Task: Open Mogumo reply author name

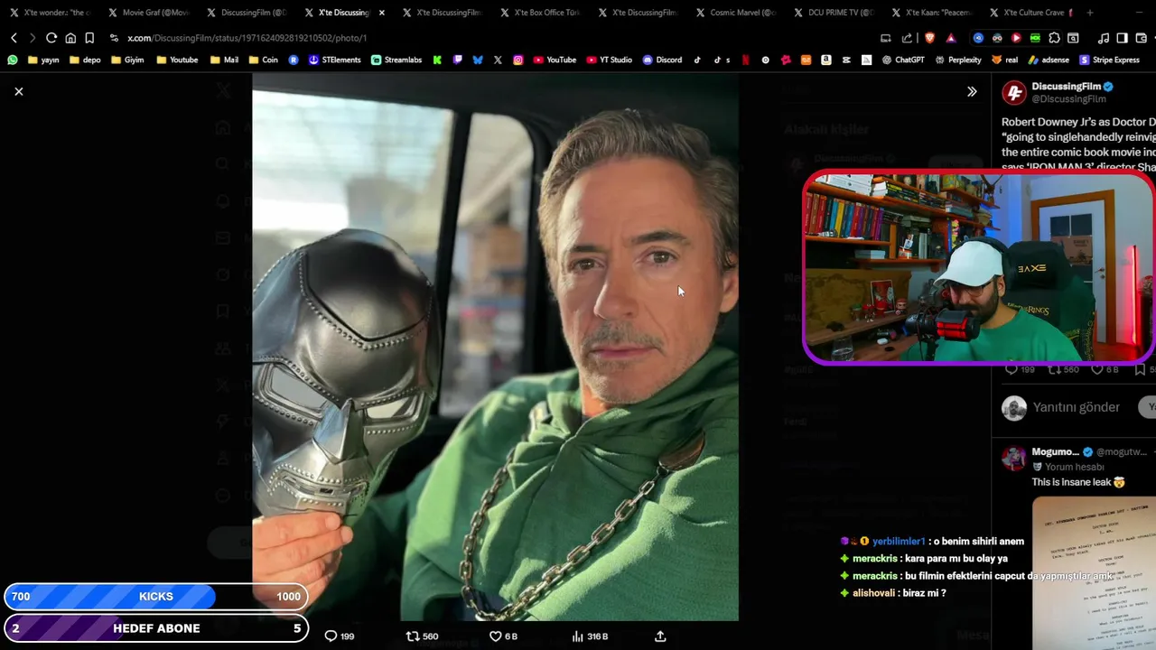Action: coord(1055,451)
